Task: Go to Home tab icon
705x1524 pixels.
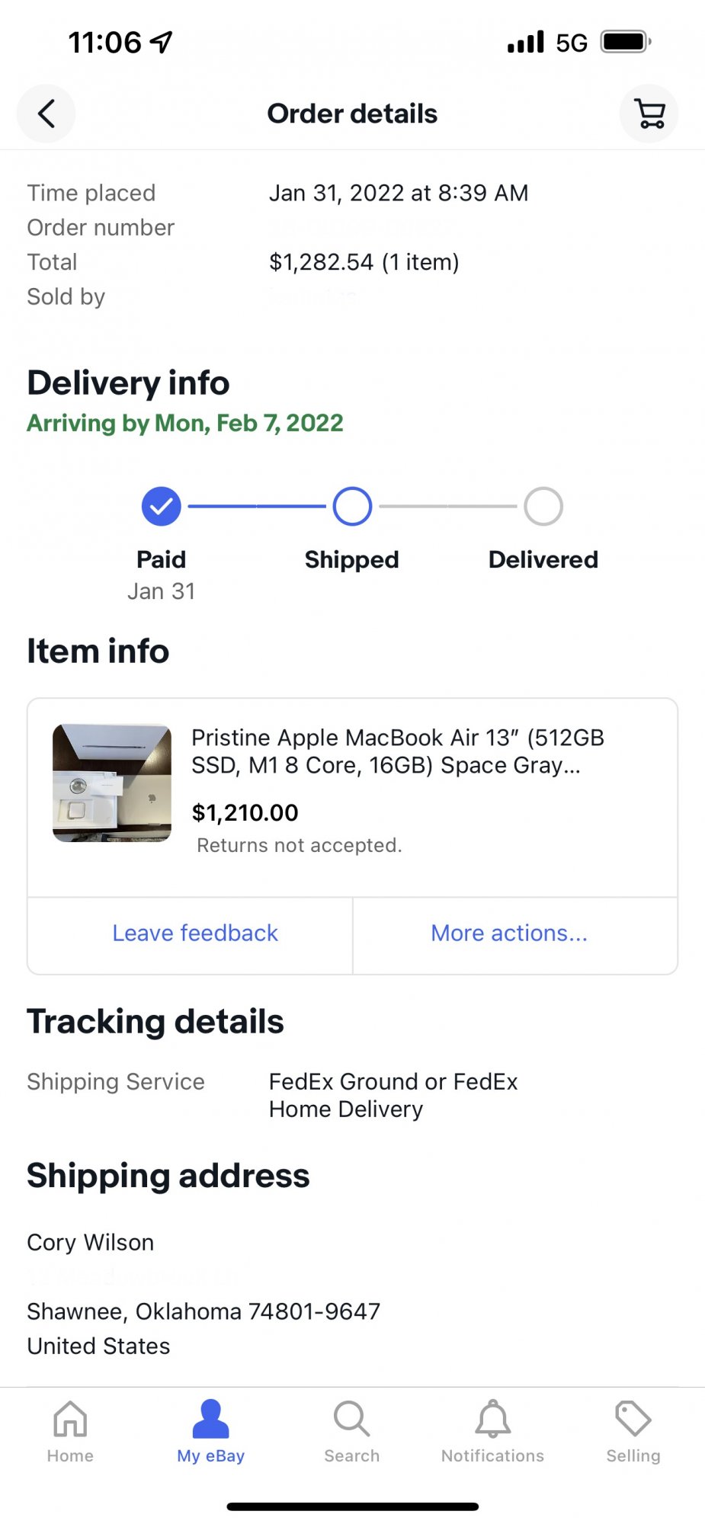Action: point(70,1419)
